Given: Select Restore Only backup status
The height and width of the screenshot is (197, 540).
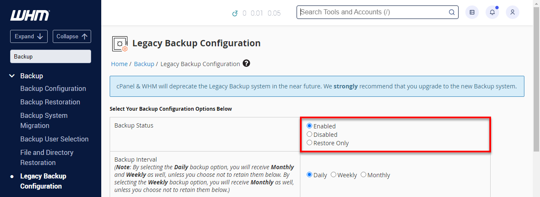Looking at the screenshot, I should [x=310, y=143].
